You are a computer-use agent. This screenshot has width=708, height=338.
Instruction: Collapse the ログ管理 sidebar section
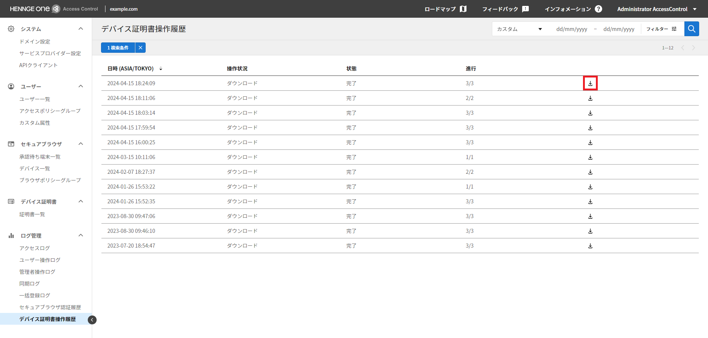[x=81, y=235]
